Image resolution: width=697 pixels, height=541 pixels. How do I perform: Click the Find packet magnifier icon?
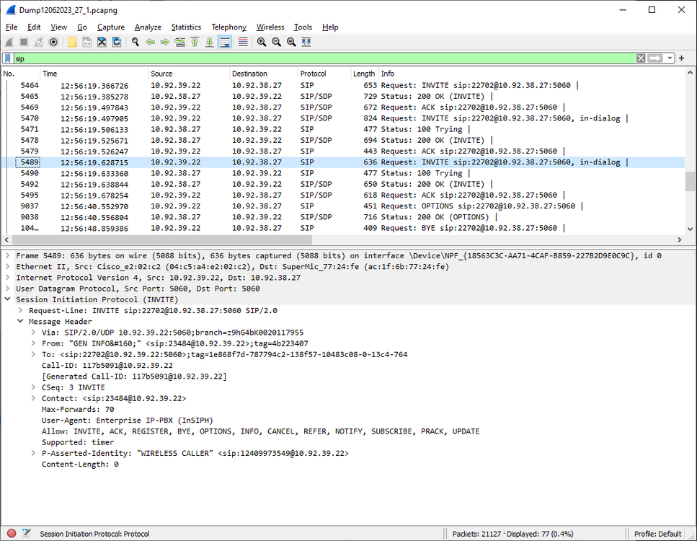click(135, 43)
